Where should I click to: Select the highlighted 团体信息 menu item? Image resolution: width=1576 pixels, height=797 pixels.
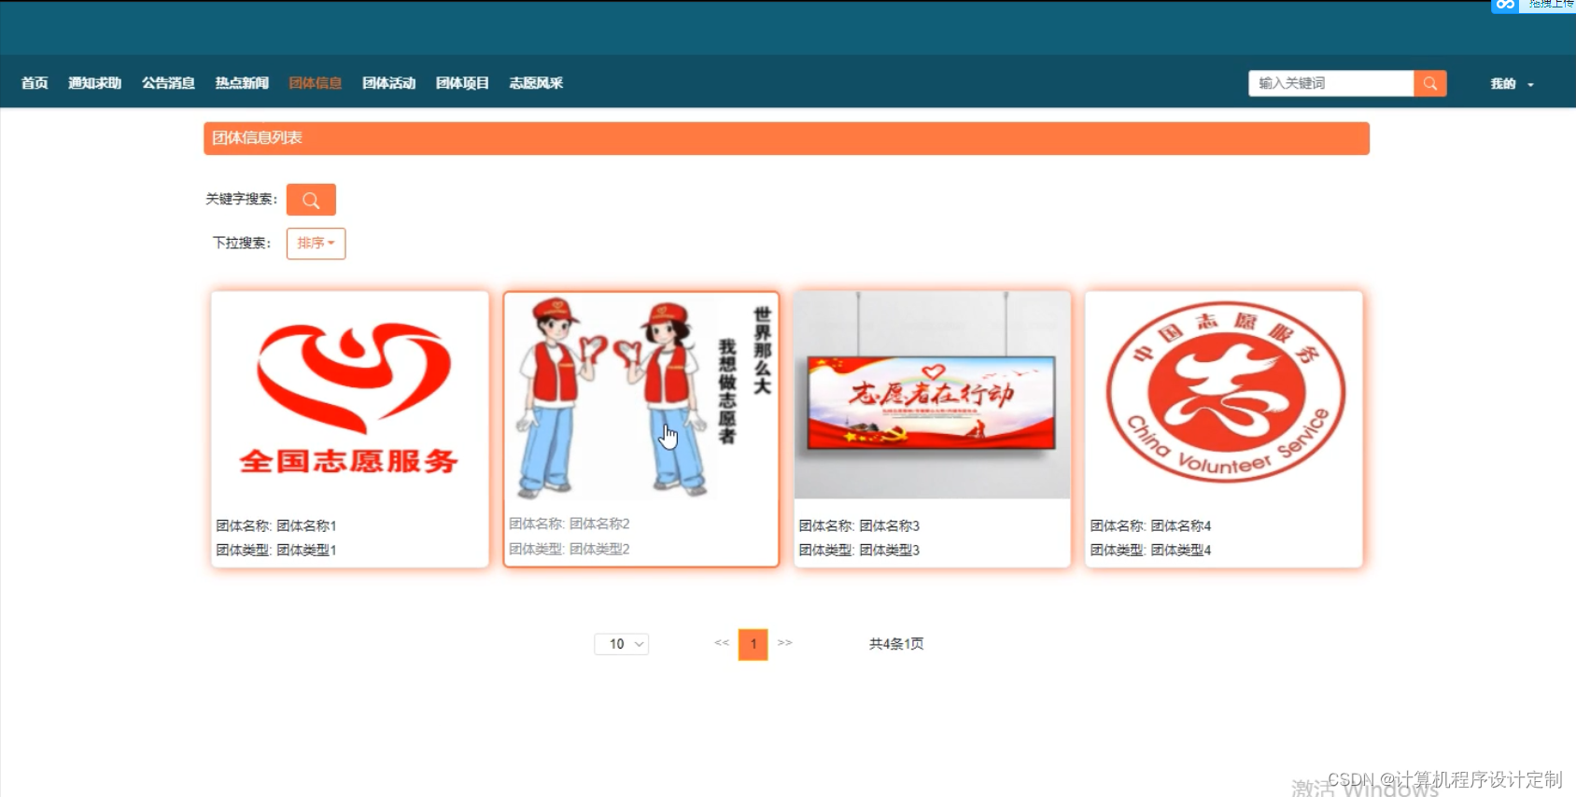316,83
